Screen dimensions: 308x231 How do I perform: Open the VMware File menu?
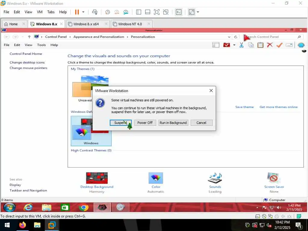tap(6, 12)
